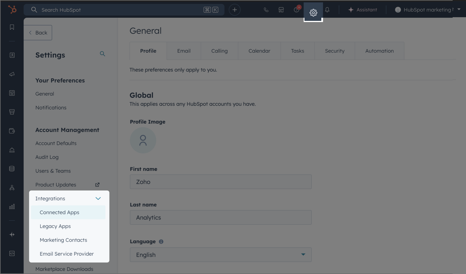The image size is (466, 274).
Task: Click the profile image avatar placeholder
Action: (x=143, y=140)
